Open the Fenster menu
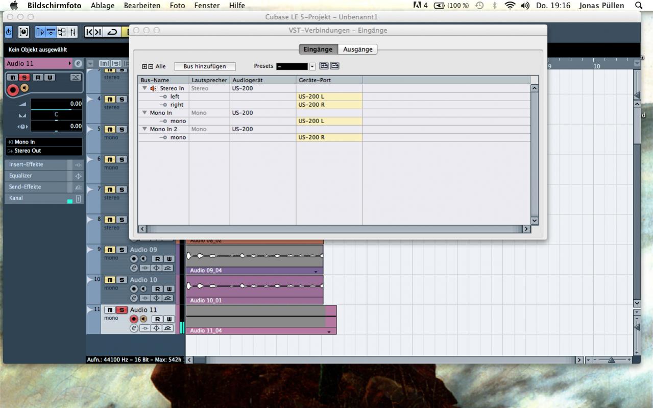The width and height of the screenshot is (653, 408). pyautogui.click(x=207, y=6)
